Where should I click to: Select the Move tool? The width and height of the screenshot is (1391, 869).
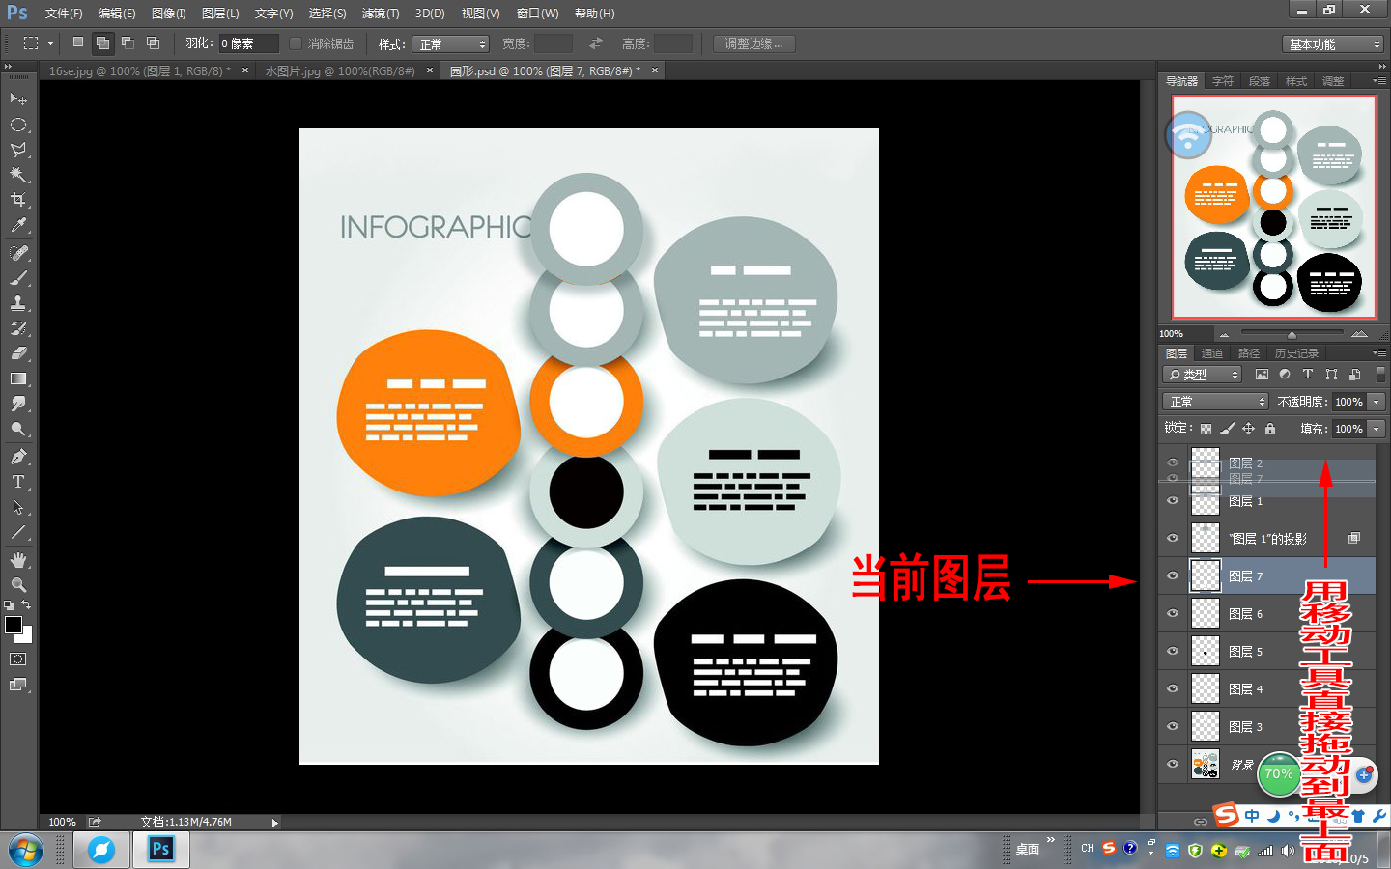17,99
